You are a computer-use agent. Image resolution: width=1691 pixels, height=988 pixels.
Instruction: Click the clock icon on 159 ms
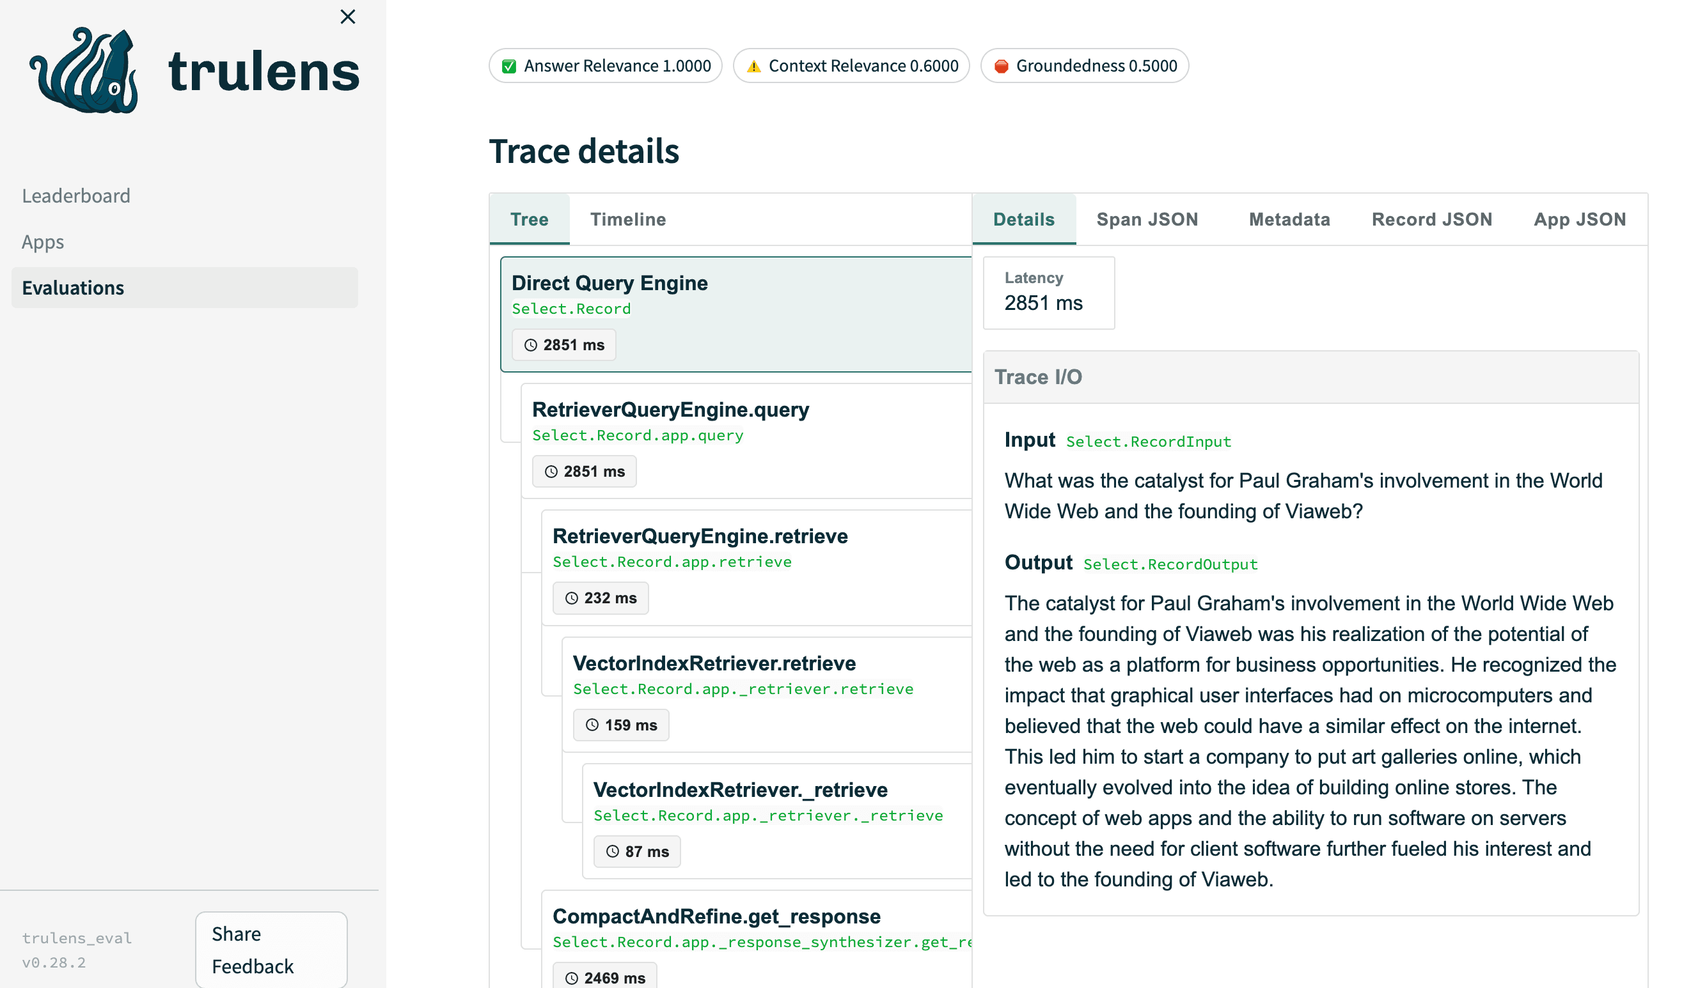(592, 725)
